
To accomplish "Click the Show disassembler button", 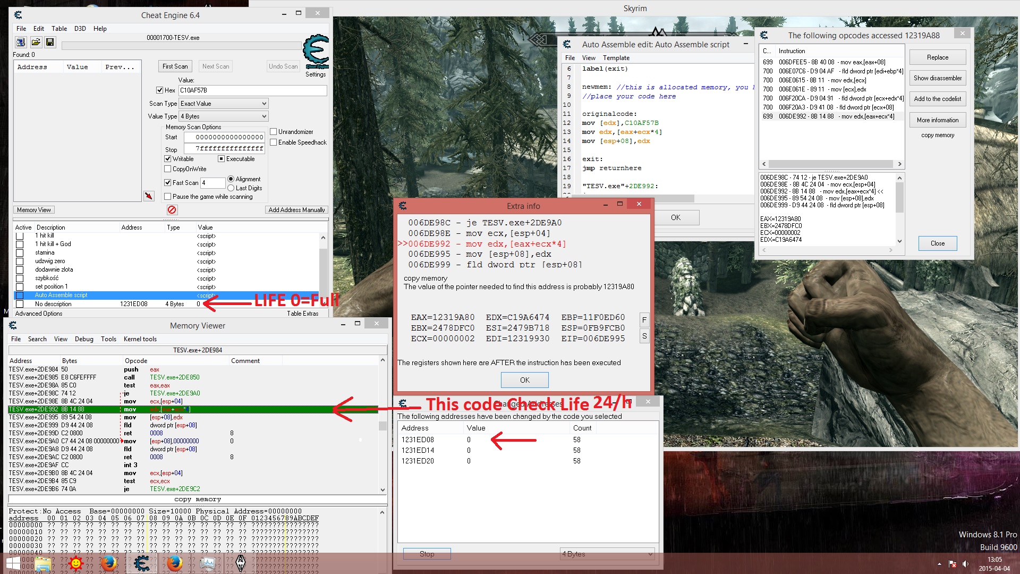I will [937, 78].
